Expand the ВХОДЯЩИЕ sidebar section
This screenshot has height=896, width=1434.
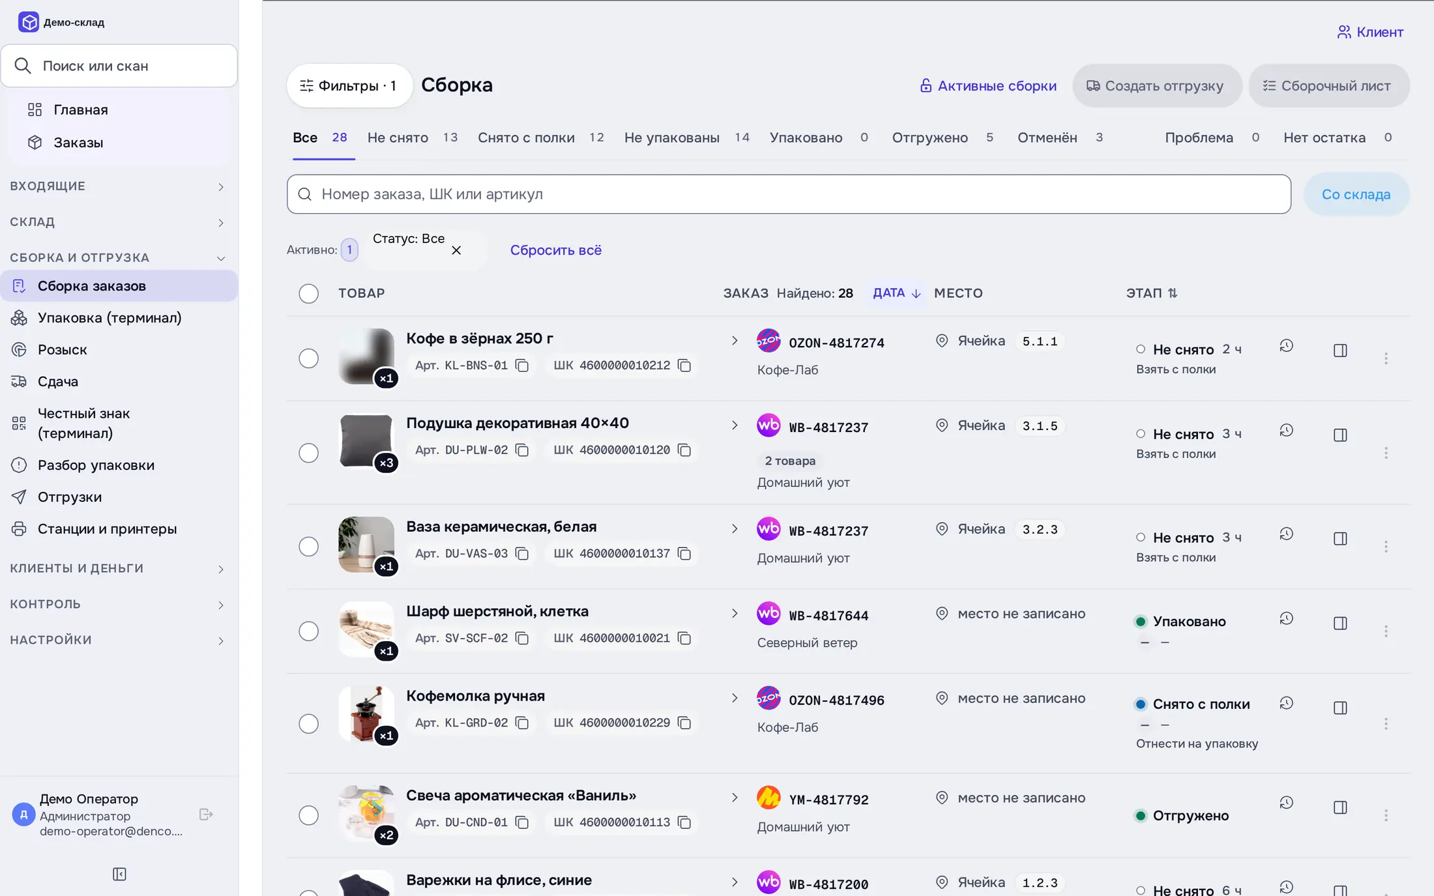(119, 186)
